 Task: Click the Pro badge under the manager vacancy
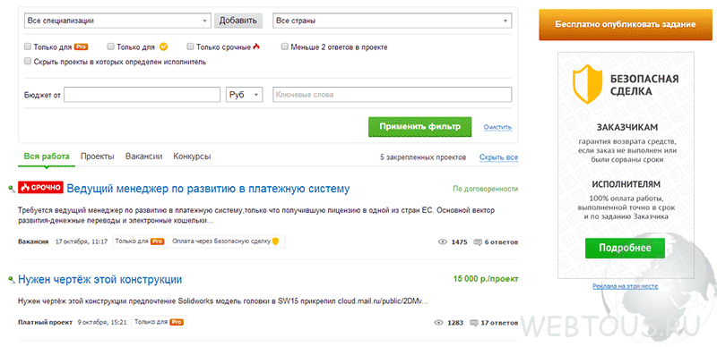click(158, 241)
